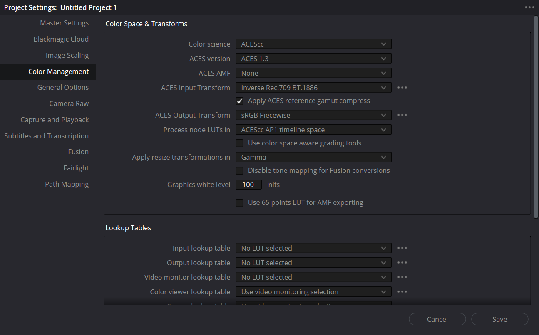Open options beside Output lookup table

[x=402, y=263]
